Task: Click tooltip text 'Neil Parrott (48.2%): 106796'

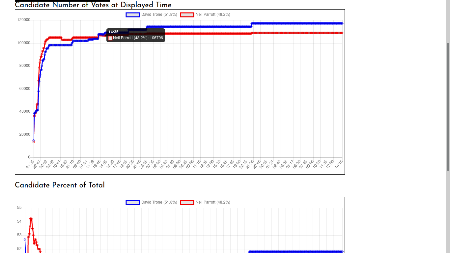Action: click(138, 38)
